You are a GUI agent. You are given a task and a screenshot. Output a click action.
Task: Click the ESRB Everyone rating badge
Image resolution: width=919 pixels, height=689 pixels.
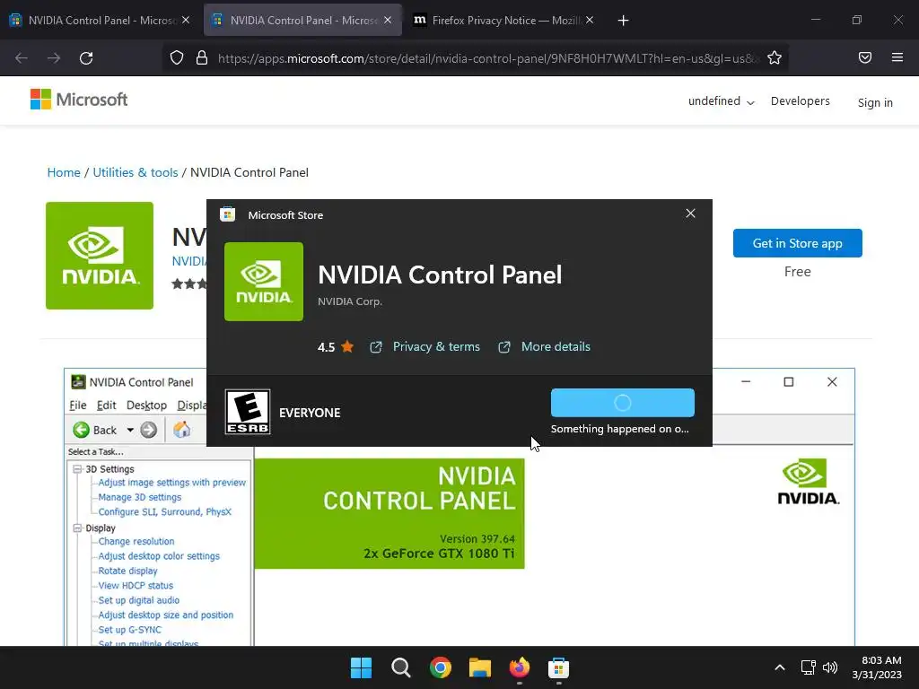(248, 412)
